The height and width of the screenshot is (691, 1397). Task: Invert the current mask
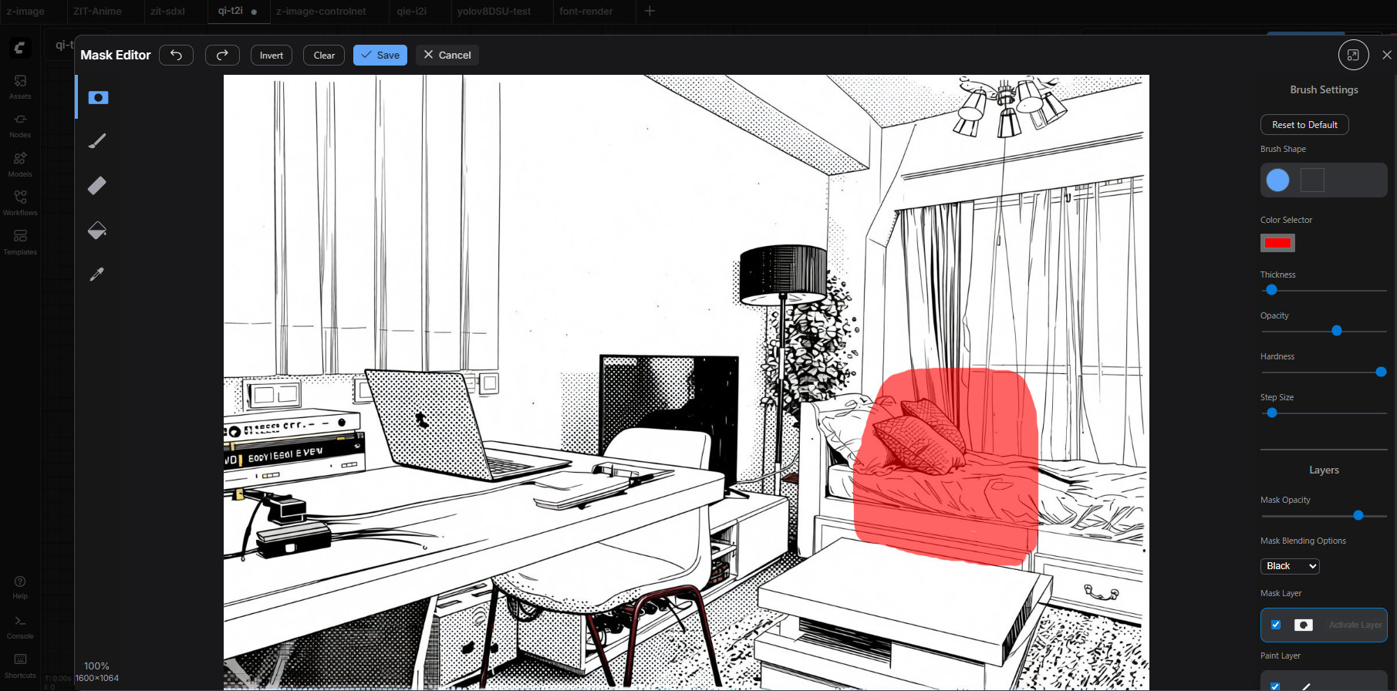(272, 56)
